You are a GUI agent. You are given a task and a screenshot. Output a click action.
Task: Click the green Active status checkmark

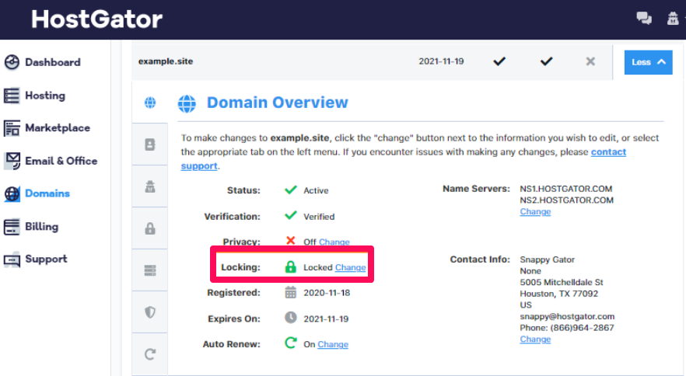pyautogui.click(x=291, y=190)
